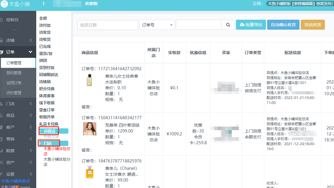Viewport: 334px width, 188px height.
Task: Filter orders by 全部
Action: (x=43, y=18)
